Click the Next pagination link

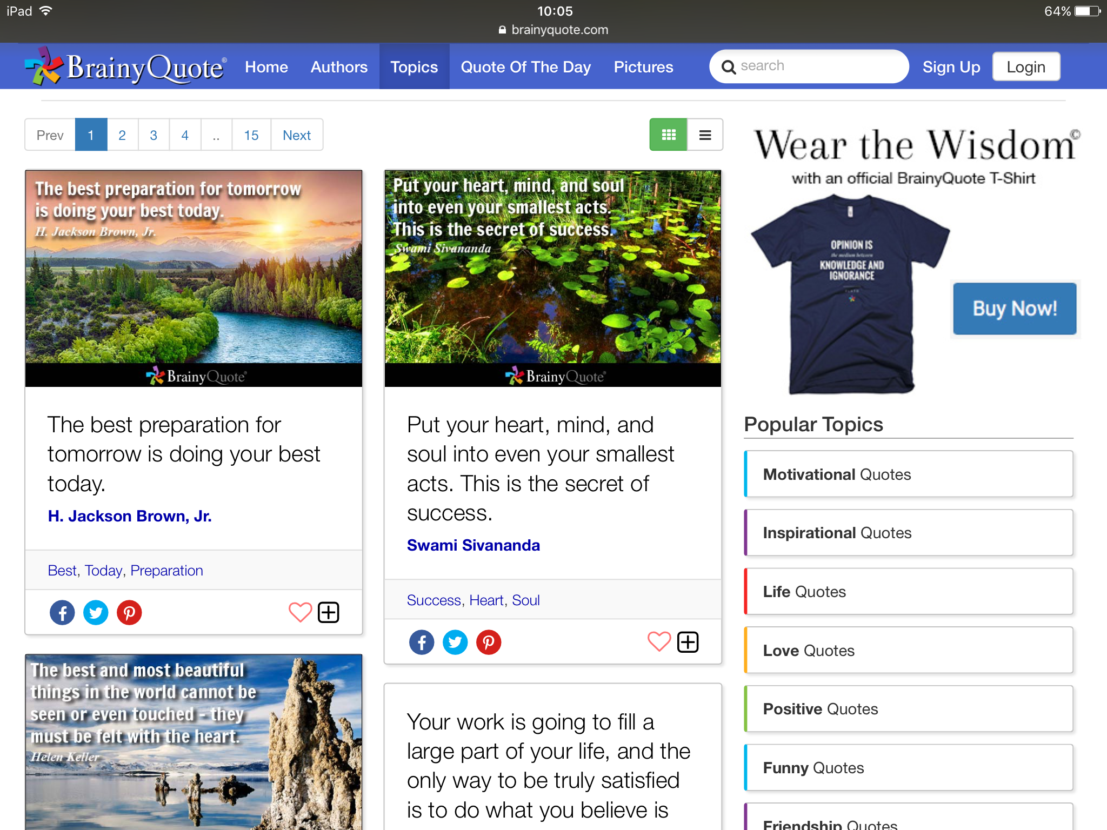[296, 135]
